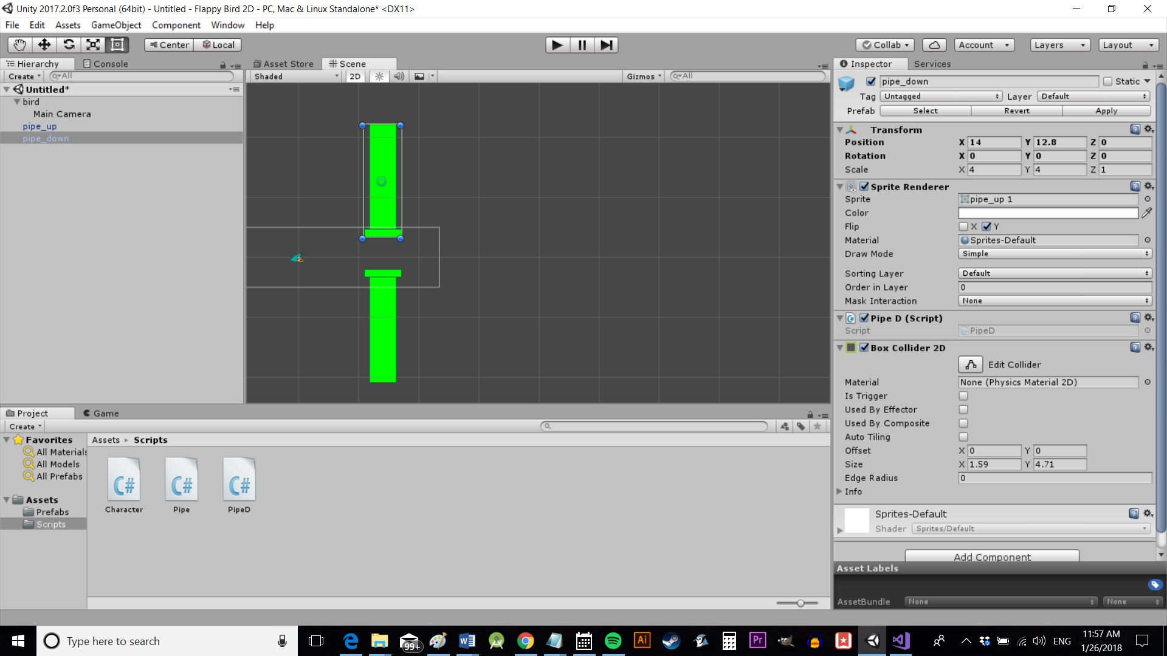Image resolution: width=1167 pixels, height=656 pixels.
Task: Open Transform component gear settings
Action: 1148,129
